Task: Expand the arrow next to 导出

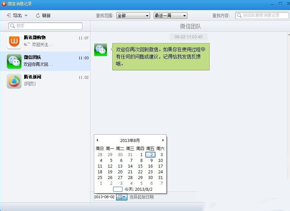Action: pyautogui.click(x=26, y=16)
